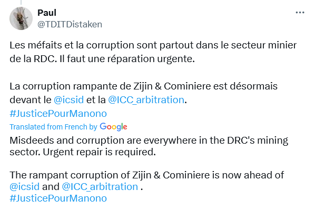Open @ICC_arbitration mention in French text
This screenshot has width=315, height=210.
[x=146, y=100]
